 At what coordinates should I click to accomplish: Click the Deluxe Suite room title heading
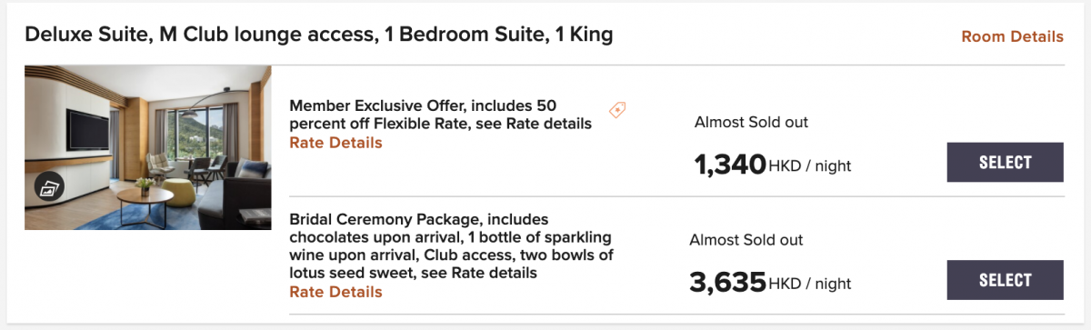pos(319,35)
